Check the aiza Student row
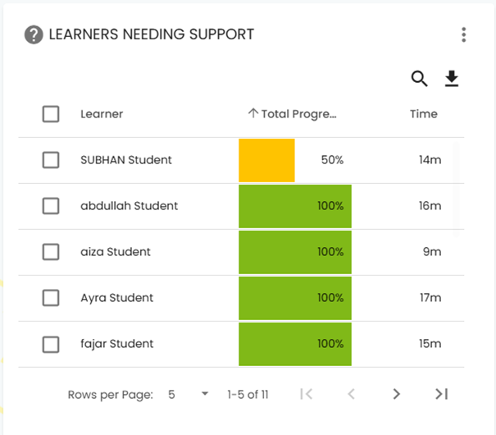The width and height of the screenshot is (496, 435). click(x=51, y=252)
